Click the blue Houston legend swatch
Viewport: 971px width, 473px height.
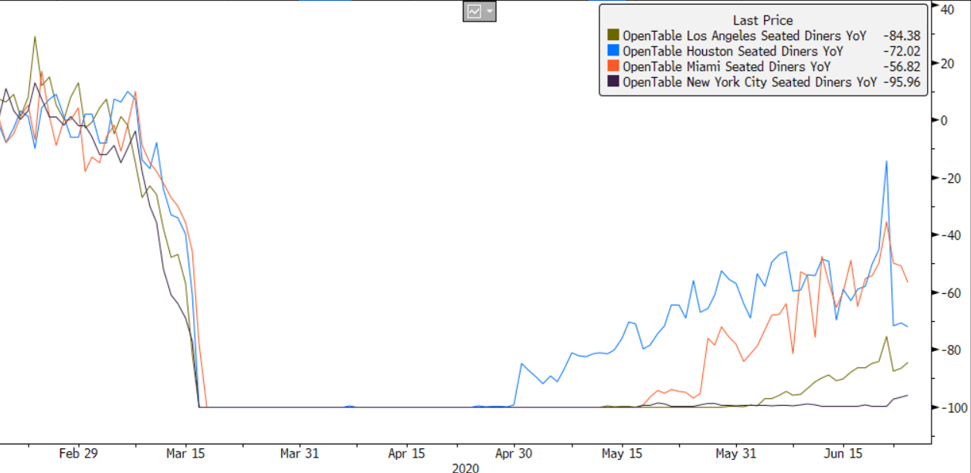tap(613, 51)
